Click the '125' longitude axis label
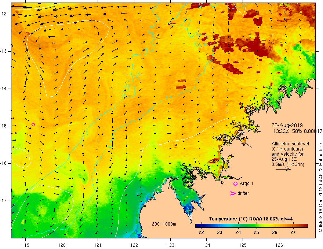This screenshot has width=323, height=249. (x=243, y=245)
